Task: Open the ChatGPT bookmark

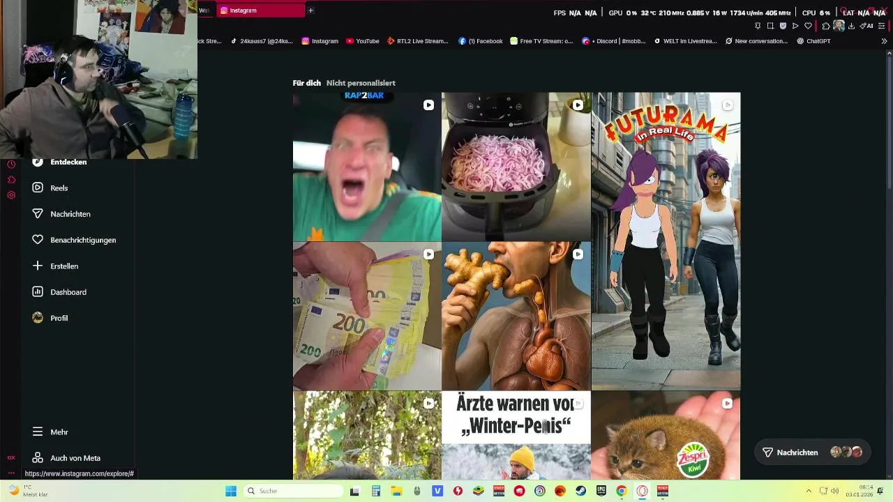Action: point(814,41)
